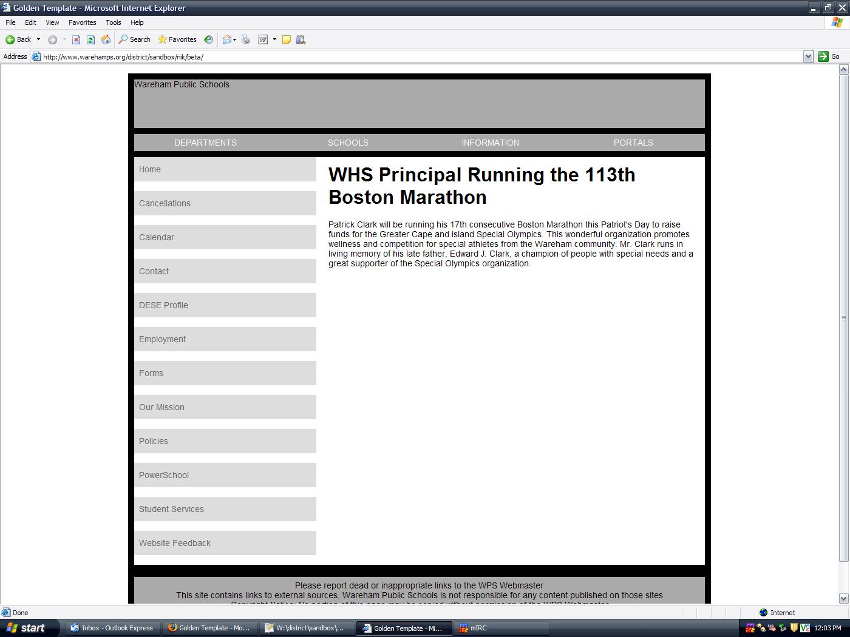Image resolution: width=850 pixels, height=637 pixels.
Task: Click the Safely Remove Hardware tray icon
Action: [783, 628]
